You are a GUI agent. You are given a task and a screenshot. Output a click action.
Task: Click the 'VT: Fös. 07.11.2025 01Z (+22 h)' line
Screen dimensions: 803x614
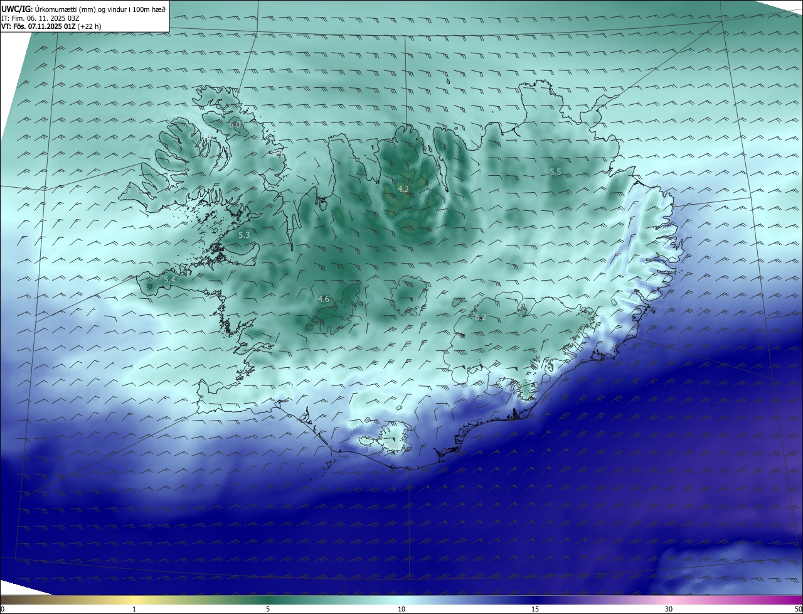point(51,27)
